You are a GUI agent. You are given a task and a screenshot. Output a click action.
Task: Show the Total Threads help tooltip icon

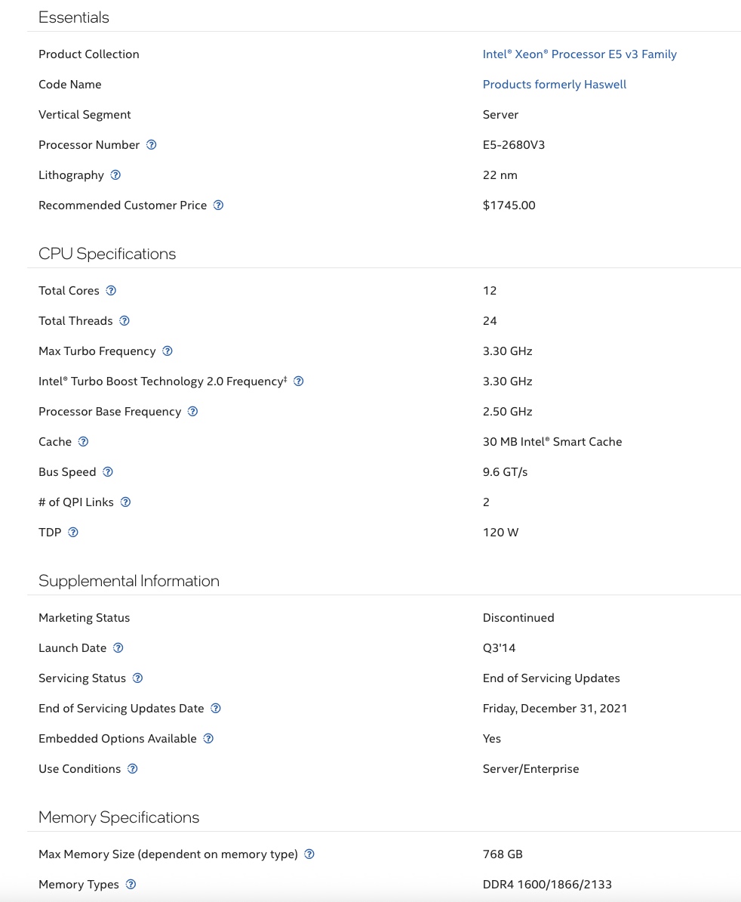click(x=125, y=321)
